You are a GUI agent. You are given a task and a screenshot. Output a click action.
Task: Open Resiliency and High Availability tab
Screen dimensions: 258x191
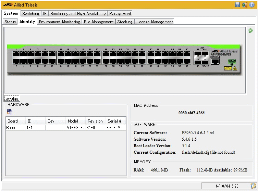click(x=78, y=14)
